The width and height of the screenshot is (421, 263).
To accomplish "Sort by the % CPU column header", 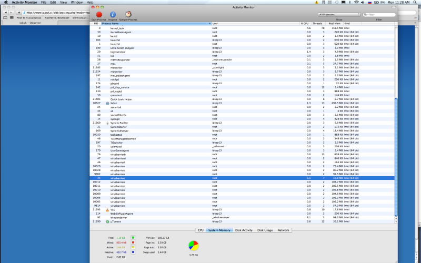I will click(306, 24).
